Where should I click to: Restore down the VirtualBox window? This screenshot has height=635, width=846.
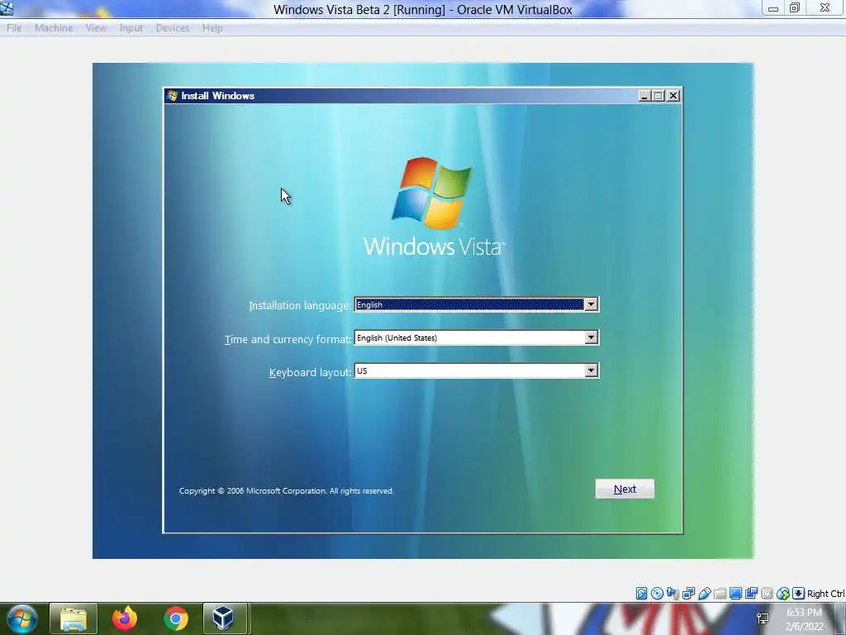coord(795,8)
